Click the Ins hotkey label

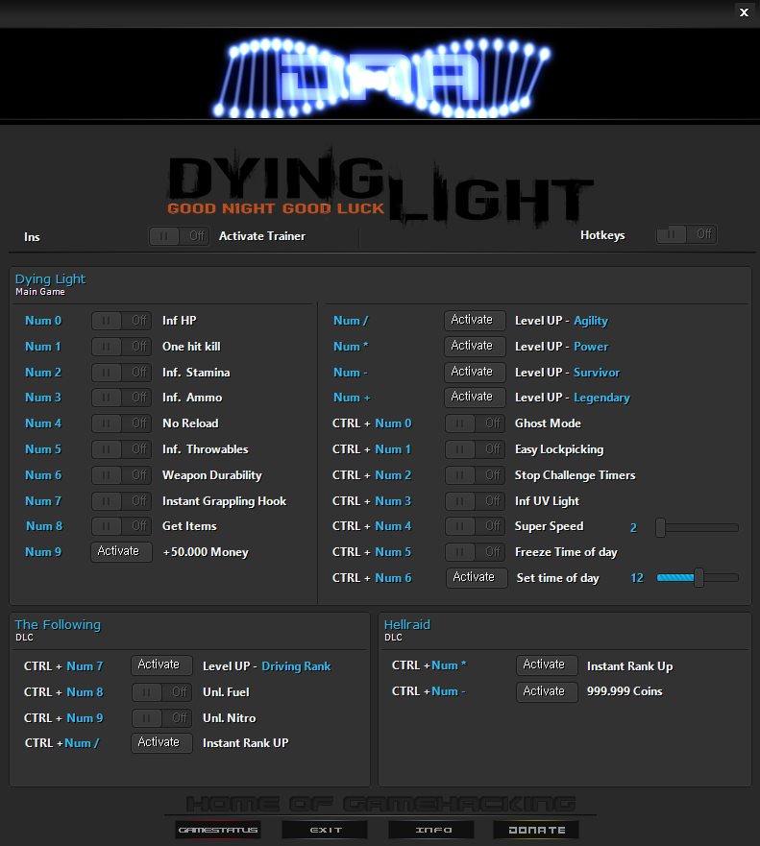click(x=32, y=237)
